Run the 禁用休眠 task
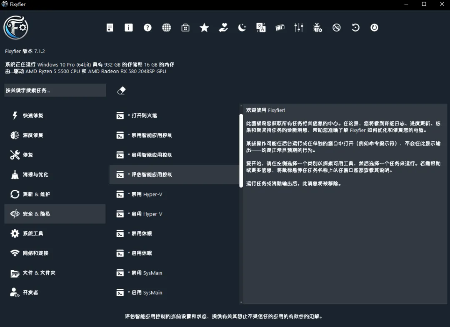This screenshot has width=450, height=327. click(x=174, y=233)
